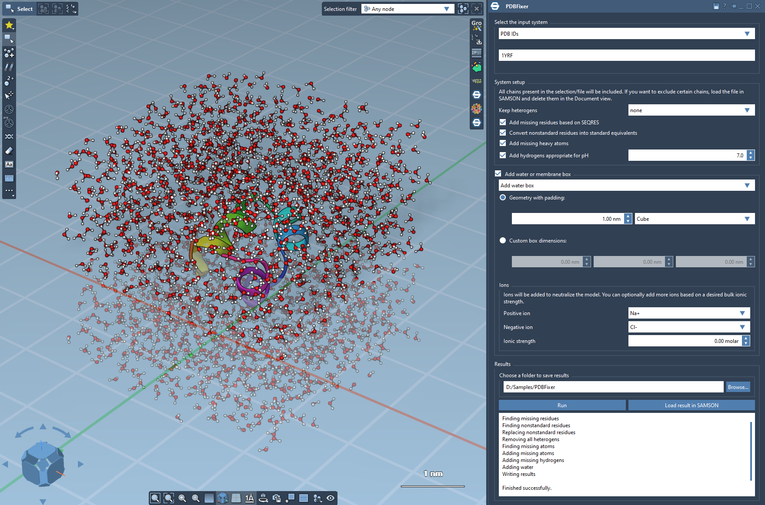765x505 pixels.
Task: Toggle the 1Å scale bar icon
Action: click(x=250, y=498)
